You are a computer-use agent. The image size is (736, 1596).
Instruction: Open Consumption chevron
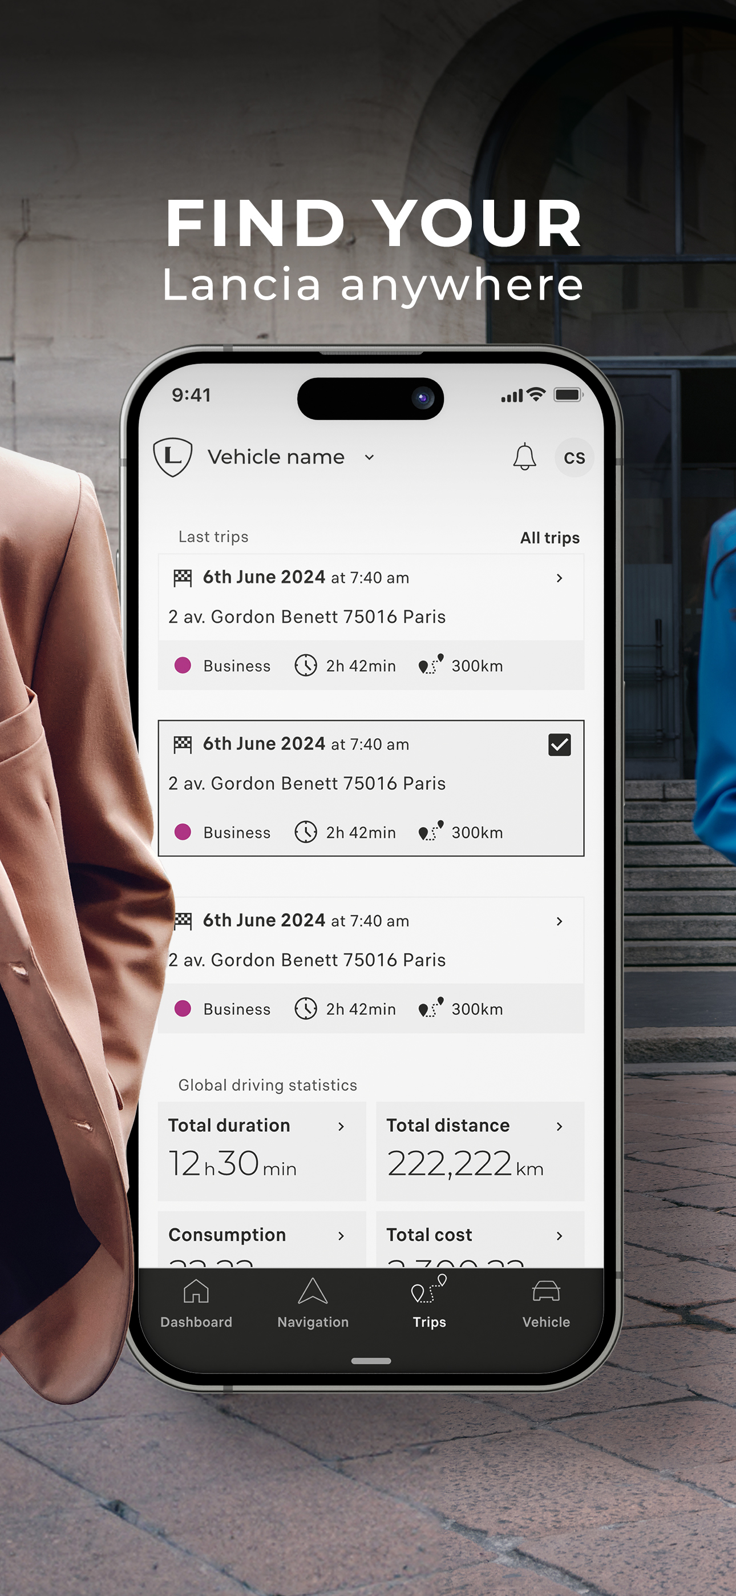(x=341, y=1236)
